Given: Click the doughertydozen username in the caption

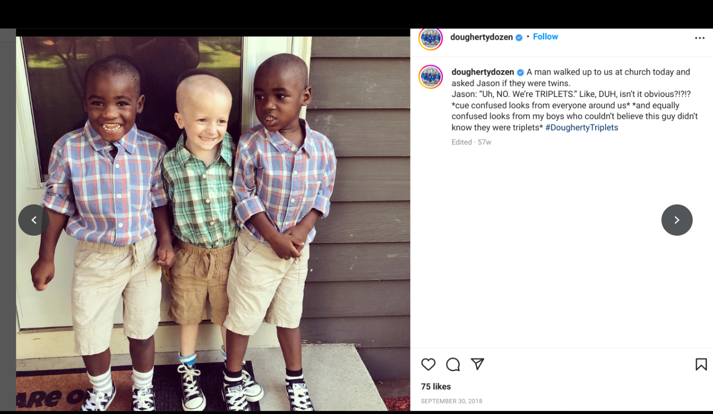Looking at the screenshot, I should pyautogui.click(x=483, y=72).
